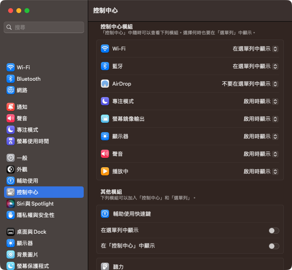Click the 藍牙 module icon in main panel

click(x=105, y=66)
